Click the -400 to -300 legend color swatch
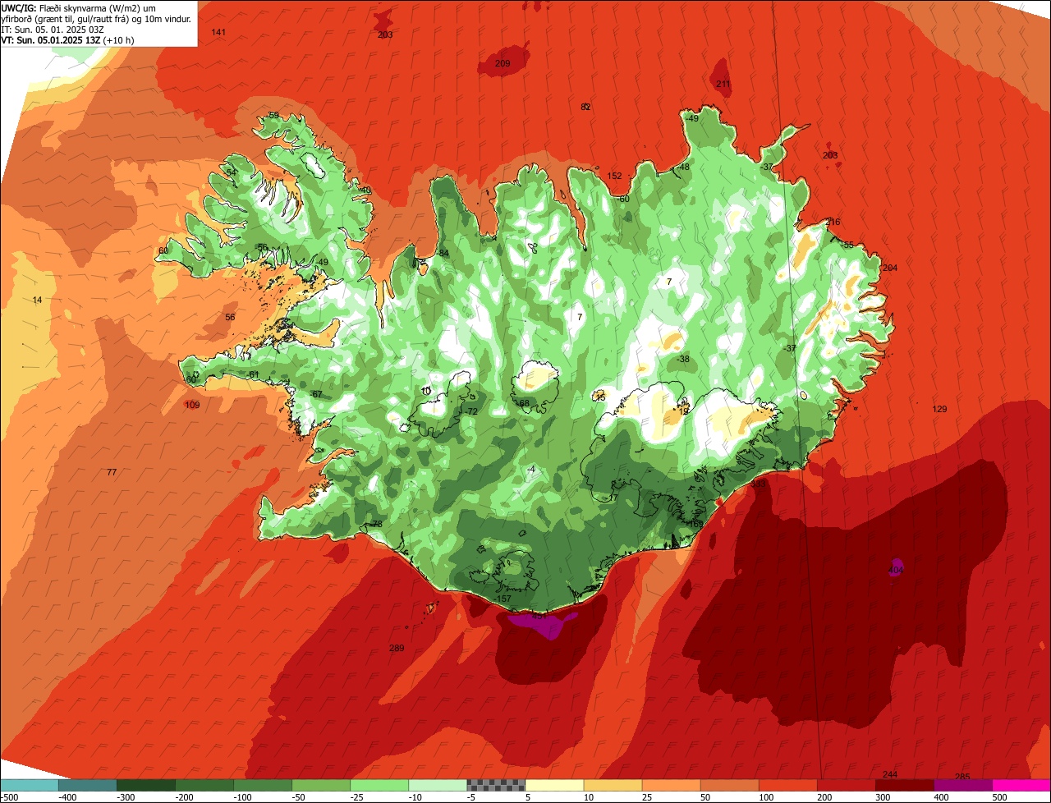This screenshot has height=803, width=1051. (88, 785)
